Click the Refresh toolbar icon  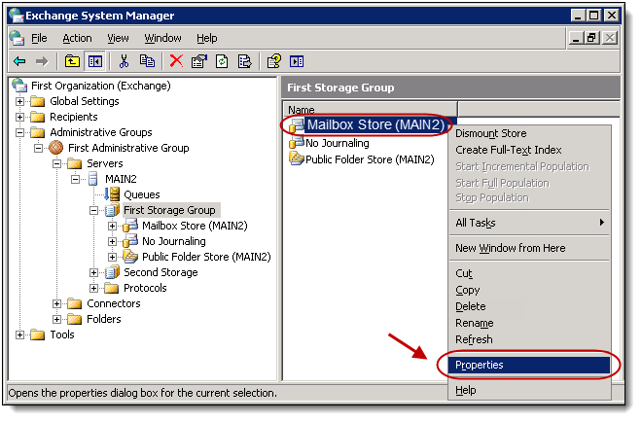(x=222, y=62)
